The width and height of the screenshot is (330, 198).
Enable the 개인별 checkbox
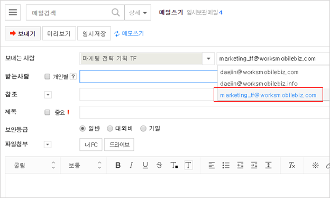48,76
